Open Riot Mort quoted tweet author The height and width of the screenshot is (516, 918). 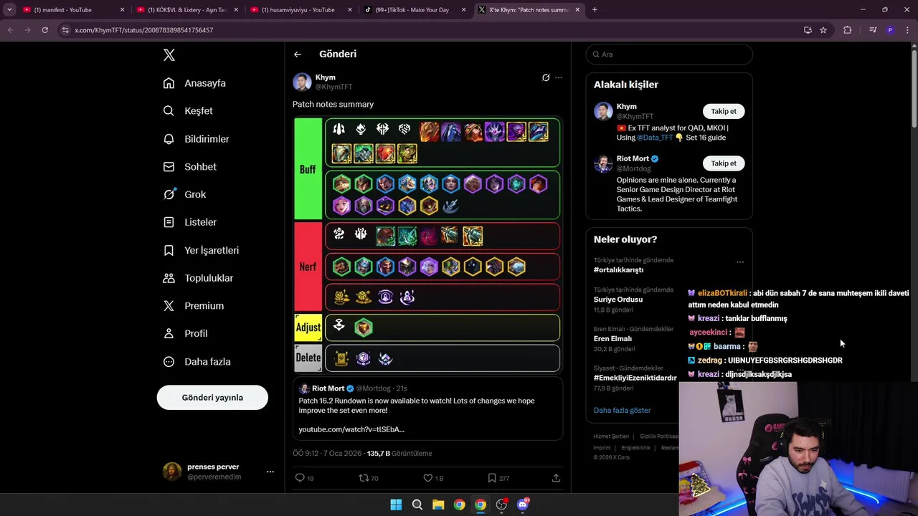point(328,388)
